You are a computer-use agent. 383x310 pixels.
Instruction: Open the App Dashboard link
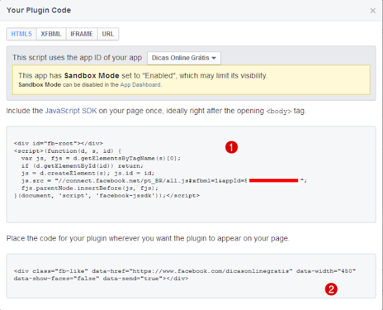[141, 85]
